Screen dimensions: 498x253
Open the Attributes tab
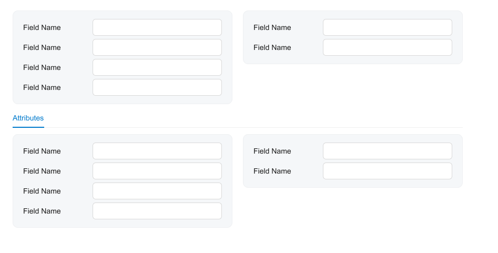coord(28,118)
